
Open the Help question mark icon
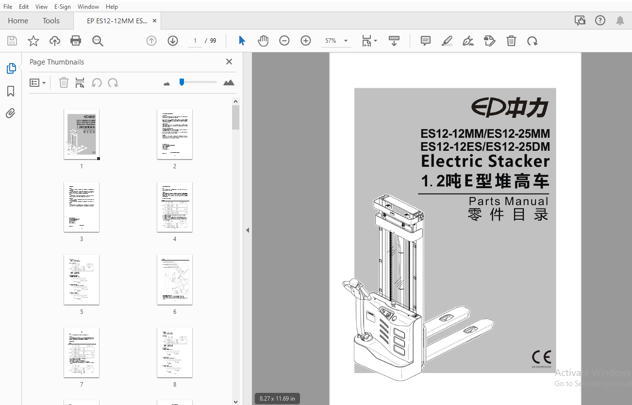pos(600,20)
